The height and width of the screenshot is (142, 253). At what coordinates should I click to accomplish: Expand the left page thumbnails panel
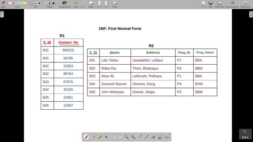pos(2,14)
